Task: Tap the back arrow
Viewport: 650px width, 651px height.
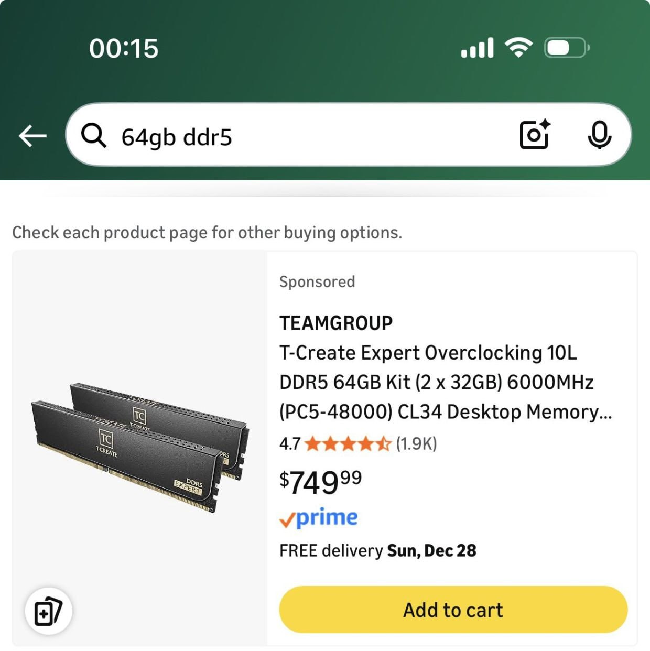Action: pos(32,136)
